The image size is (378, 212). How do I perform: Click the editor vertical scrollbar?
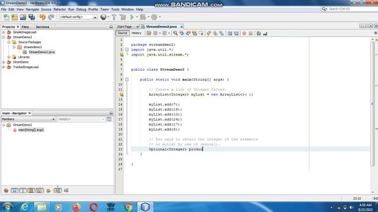373,104
